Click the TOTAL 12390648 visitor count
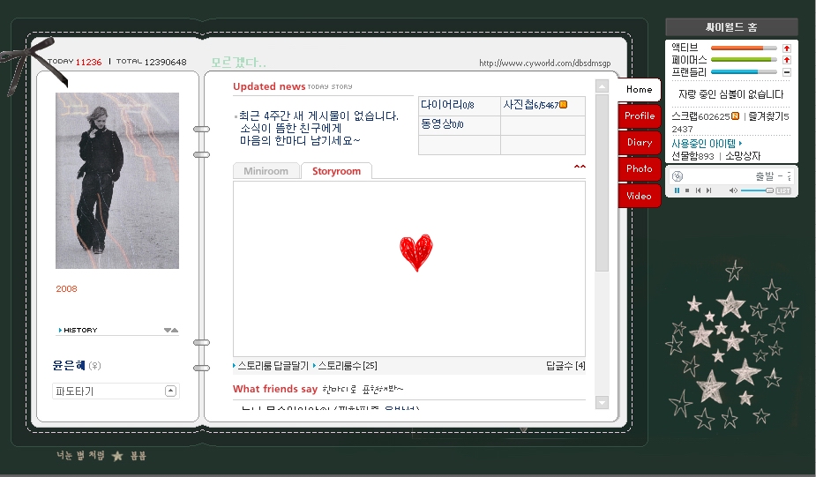 (x=151, y=62)
